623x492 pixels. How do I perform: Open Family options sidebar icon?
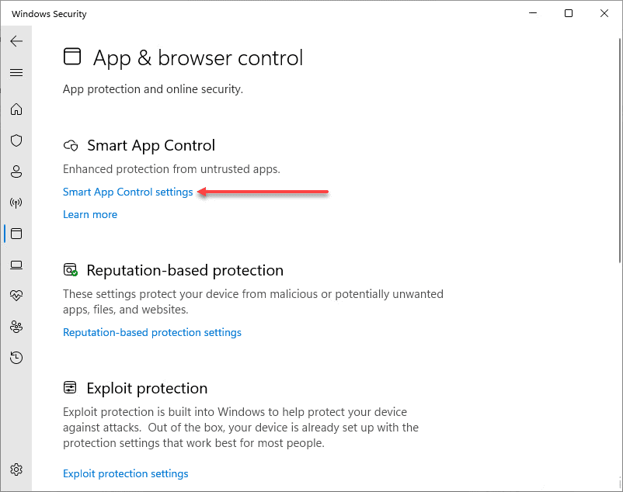[x=16, y=327]
